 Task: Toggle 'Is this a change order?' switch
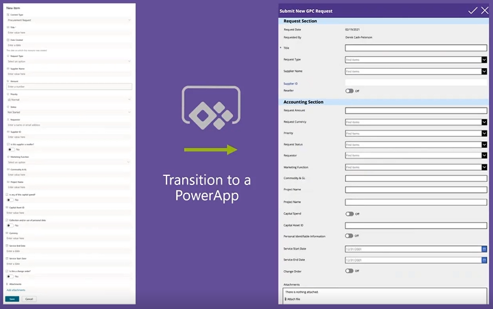tap(10, 277)
